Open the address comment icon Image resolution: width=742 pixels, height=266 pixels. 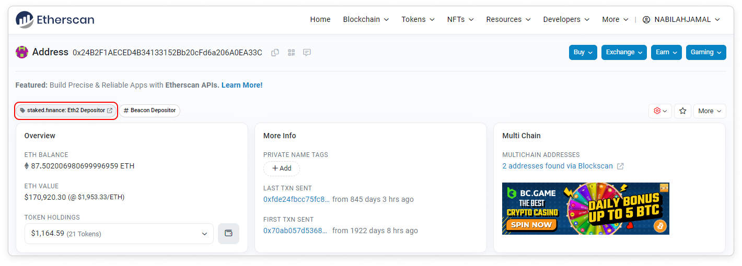307,52
